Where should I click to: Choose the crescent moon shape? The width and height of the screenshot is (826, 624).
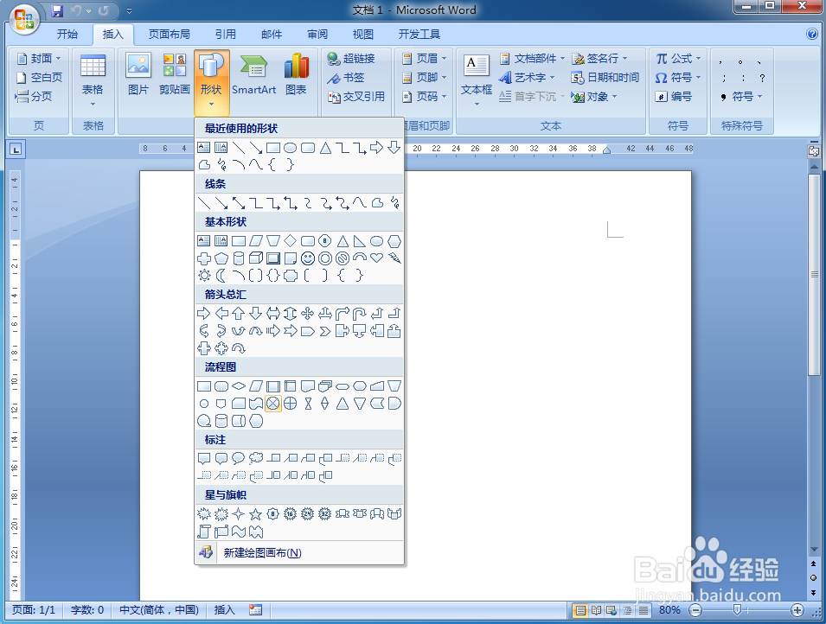click(x=221, y=275)
